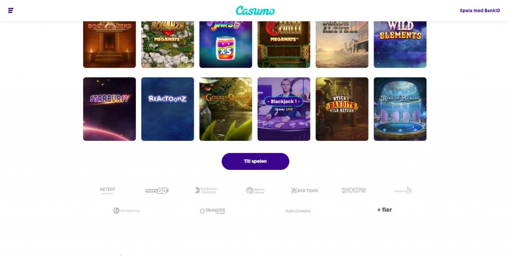Click the Till spelen button

tap(255, 161)
